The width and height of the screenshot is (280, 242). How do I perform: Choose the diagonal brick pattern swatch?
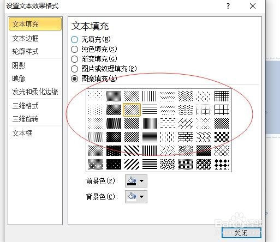[186, 123]
